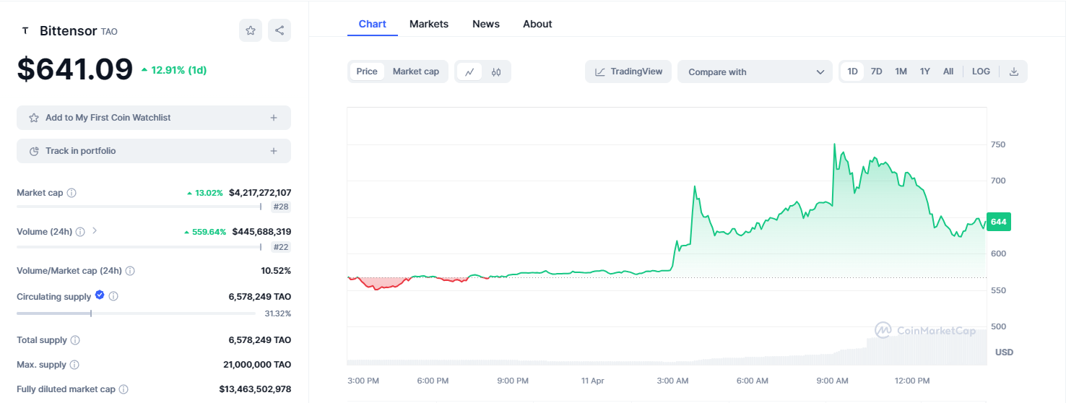Open the News tab

click(486, 24)
